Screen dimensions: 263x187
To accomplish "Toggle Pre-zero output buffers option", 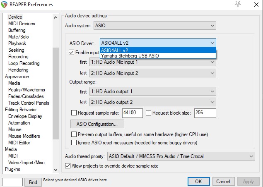I will click(x=74, y=134).
